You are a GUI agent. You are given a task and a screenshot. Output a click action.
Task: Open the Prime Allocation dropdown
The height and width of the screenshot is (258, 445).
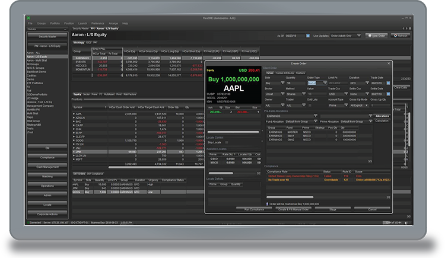tap(370, 122)
